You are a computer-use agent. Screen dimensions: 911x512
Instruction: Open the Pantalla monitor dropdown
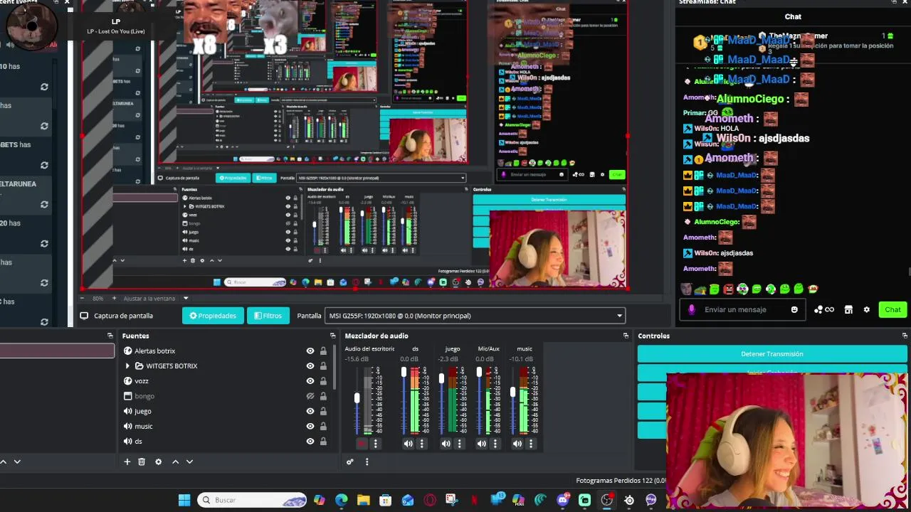[475, 316]
